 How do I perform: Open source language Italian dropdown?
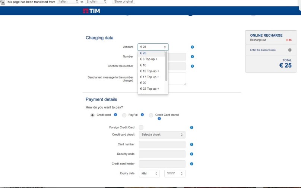[x=68, y=2]
